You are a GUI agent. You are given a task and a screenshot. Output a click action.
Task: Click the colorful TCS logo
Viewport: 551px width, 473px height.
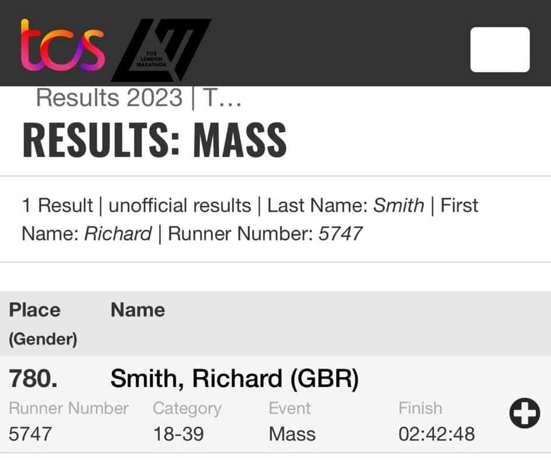click(63, 45)
